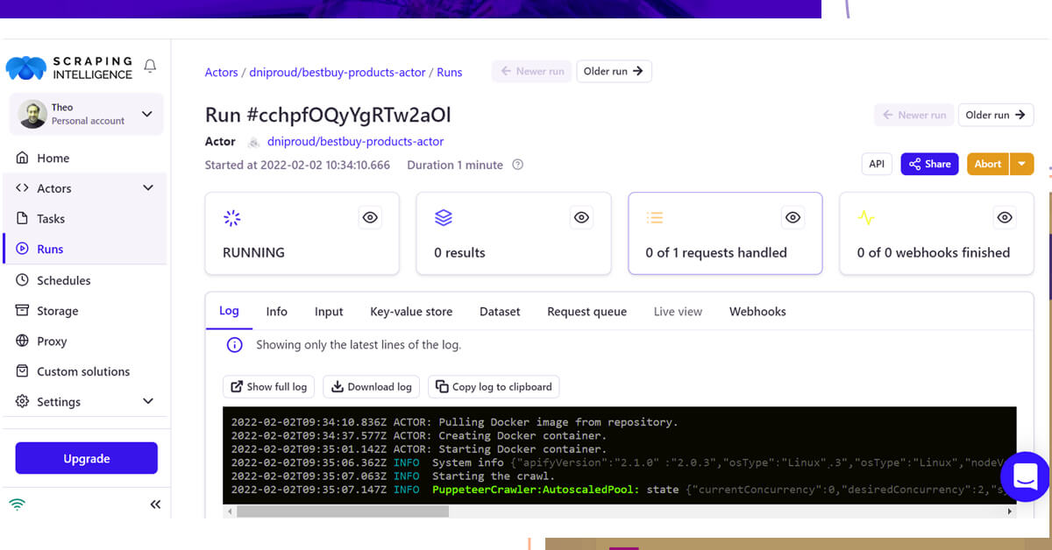Click Newer run button beside breadcrumb
1052x550 pixels.
[532, 72]
